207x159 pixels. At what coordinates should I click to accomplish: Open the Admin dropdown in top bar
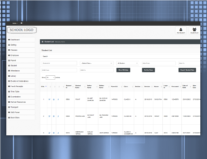coord(15,23)
